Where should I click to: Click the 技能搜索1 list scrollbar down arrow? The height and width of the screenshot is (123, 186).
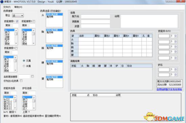[16, 43]
